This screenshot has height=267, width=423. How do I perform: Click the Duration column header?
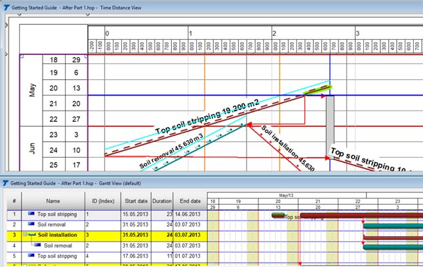coord(161,202)
